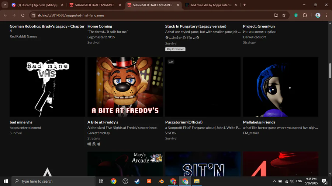332x186 pixels.
Task: Close the active SUGGESTED FNAF FANGAMES tab
Action: pyautogui.click(x=178, y=5)
